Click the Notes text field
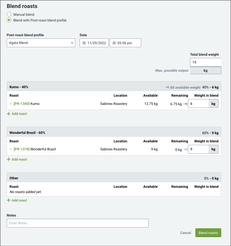Image resolution: width=231 pixels, height=246 pixels. [x=78, y=223]
